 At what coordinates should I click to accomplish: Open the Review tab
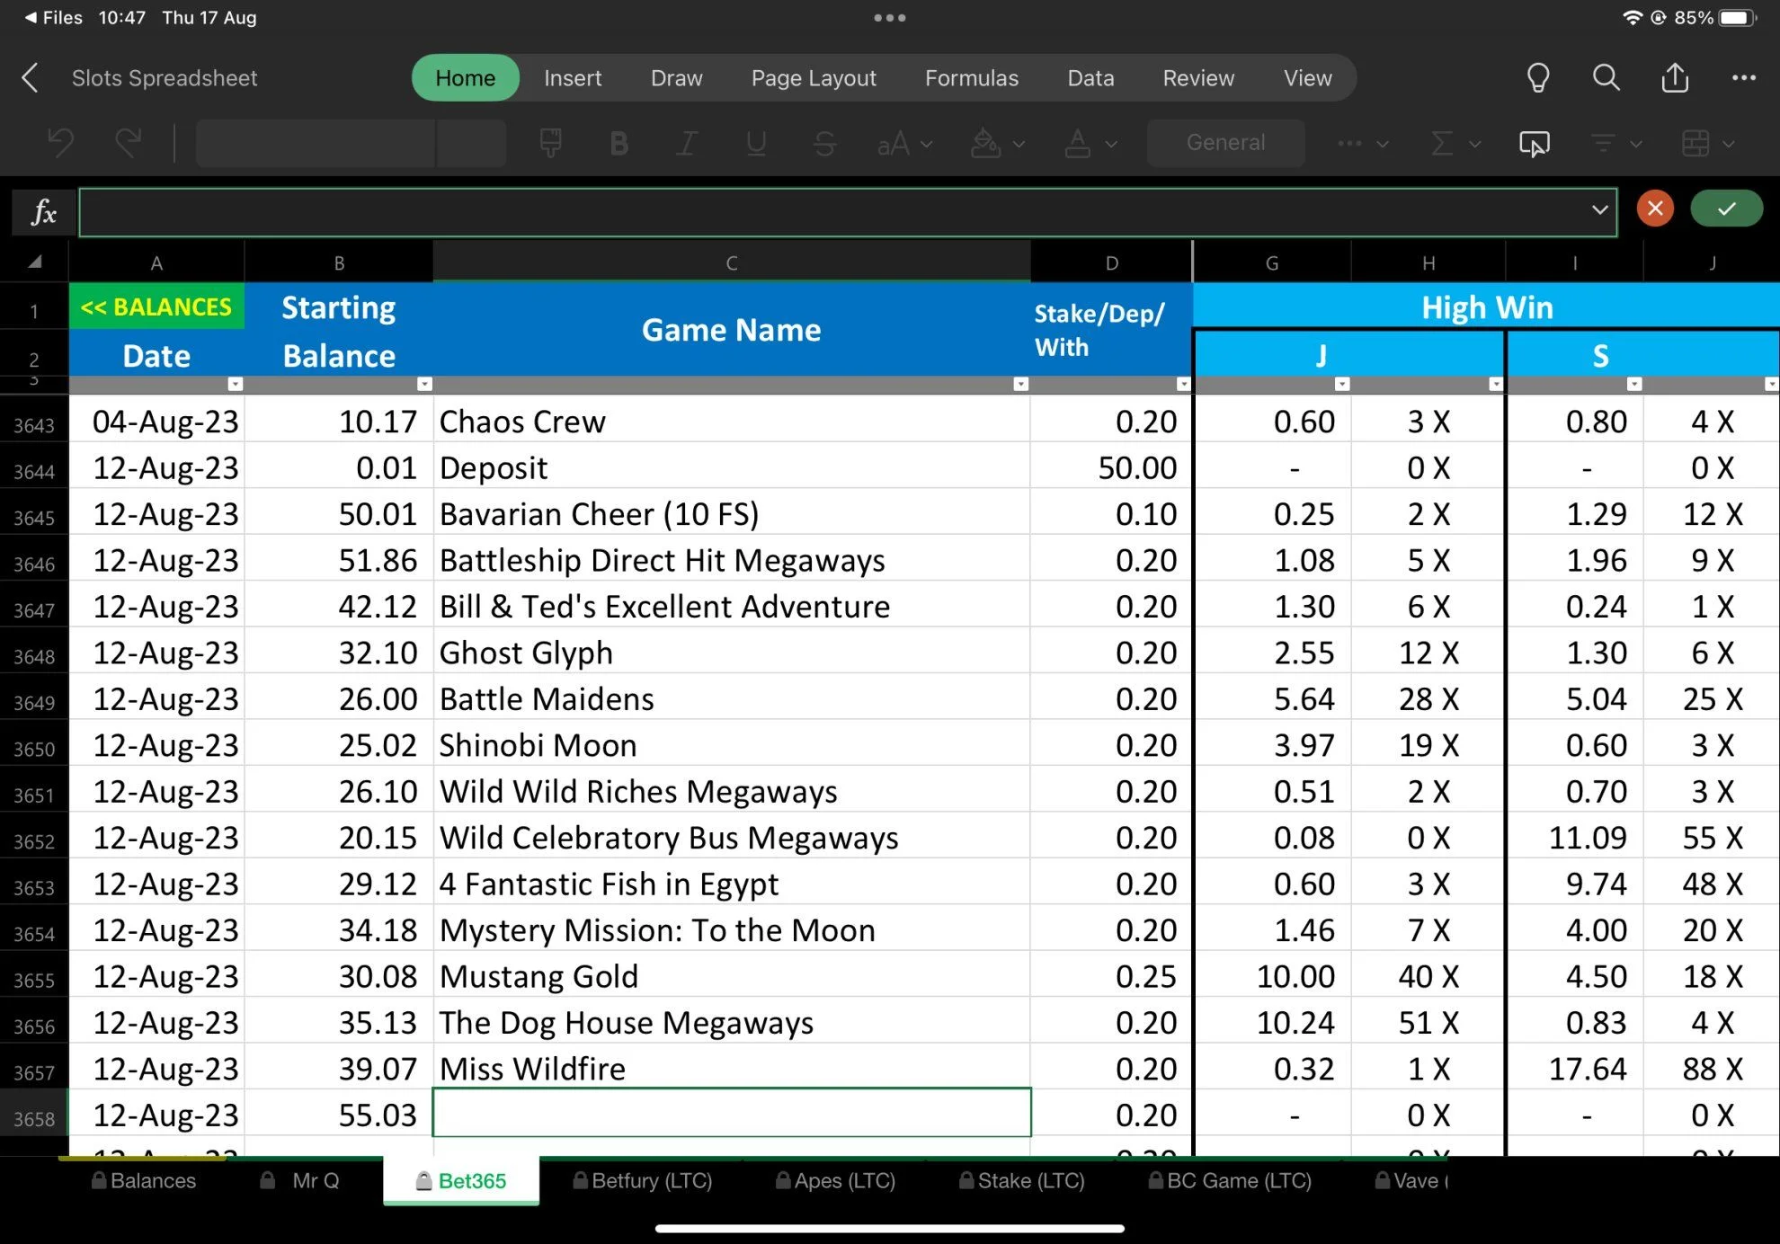tap(1198, 78)
